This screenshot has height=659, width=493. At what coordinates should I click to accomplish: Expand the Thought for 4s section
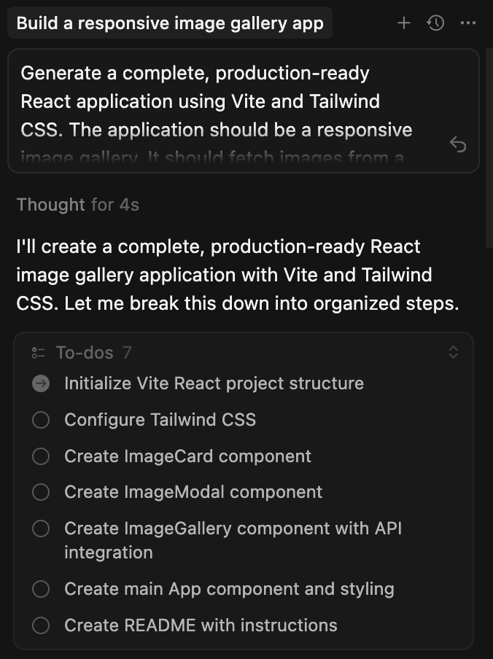[x=77, y=205]
